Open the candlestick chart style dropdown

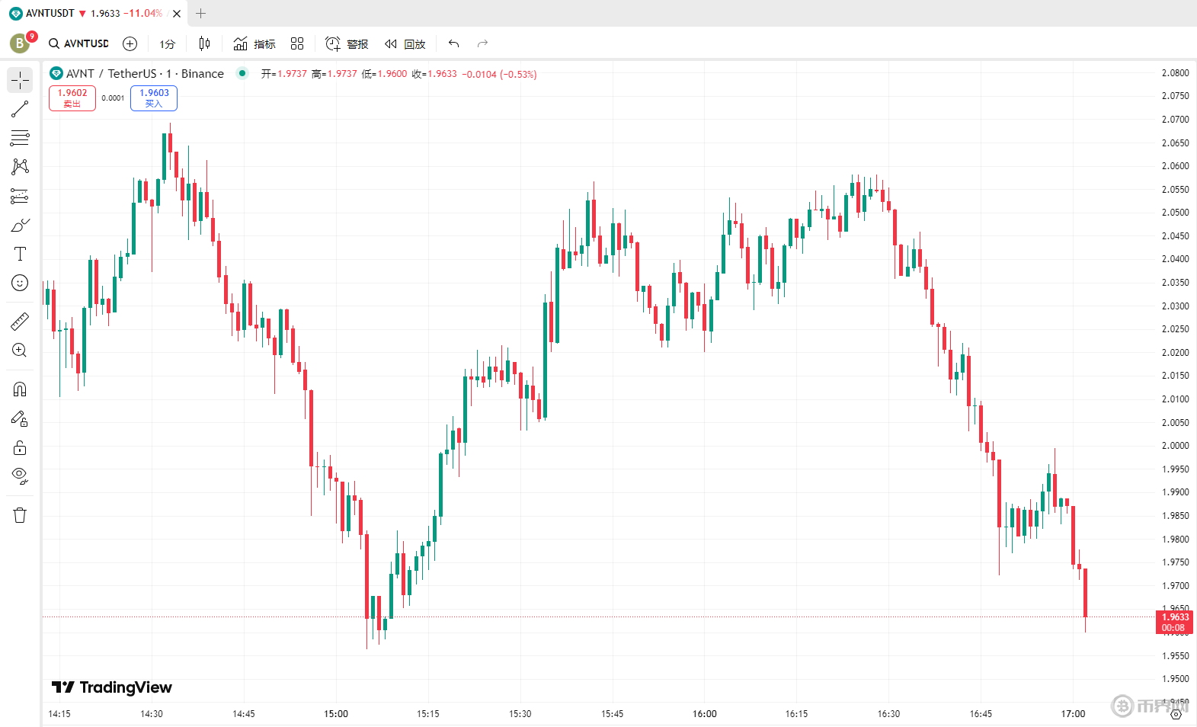[x=204, y=43]
